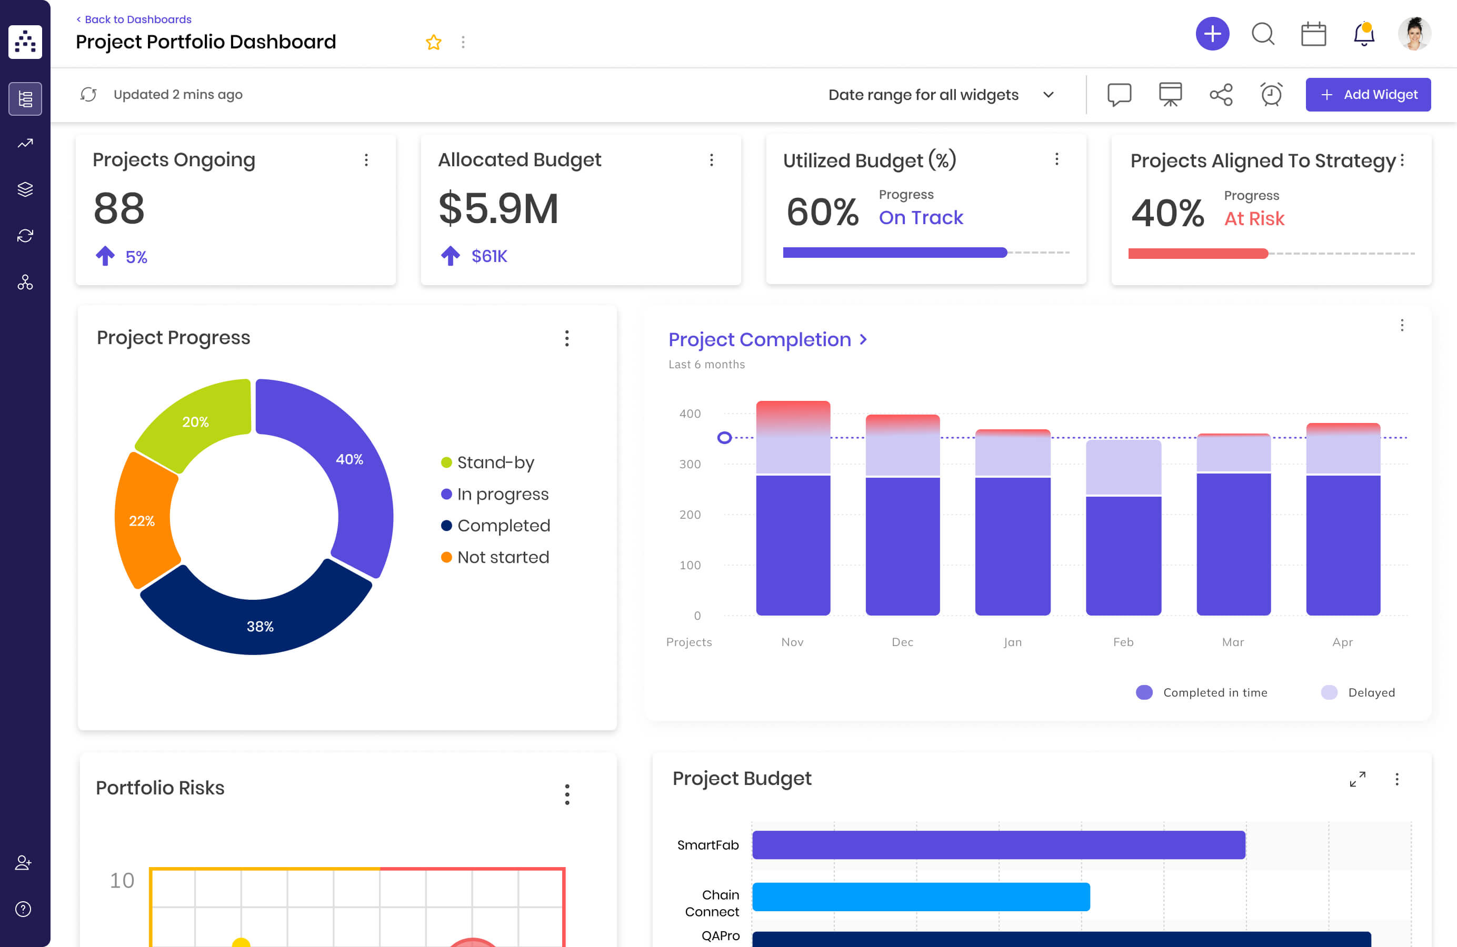Invite a user with the add-person icon
The height and width of the screenshot is (947, 1457).
point(23,863)
